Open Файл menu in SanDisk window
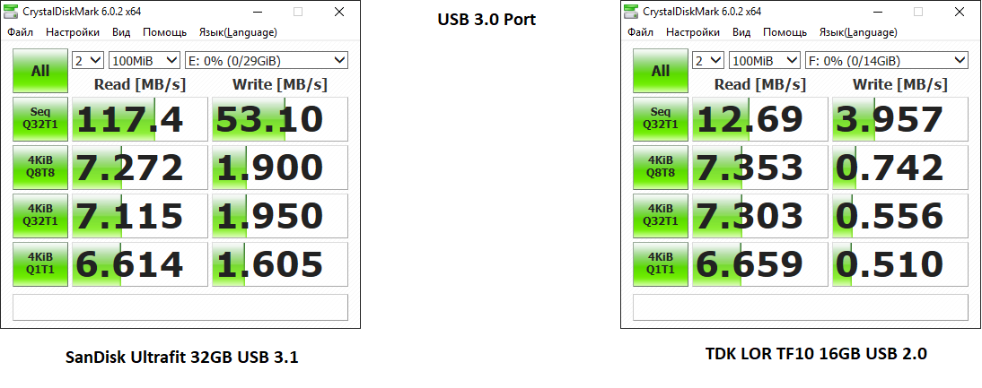The width and height of the screenshot is (982, 388). [20, 32]
